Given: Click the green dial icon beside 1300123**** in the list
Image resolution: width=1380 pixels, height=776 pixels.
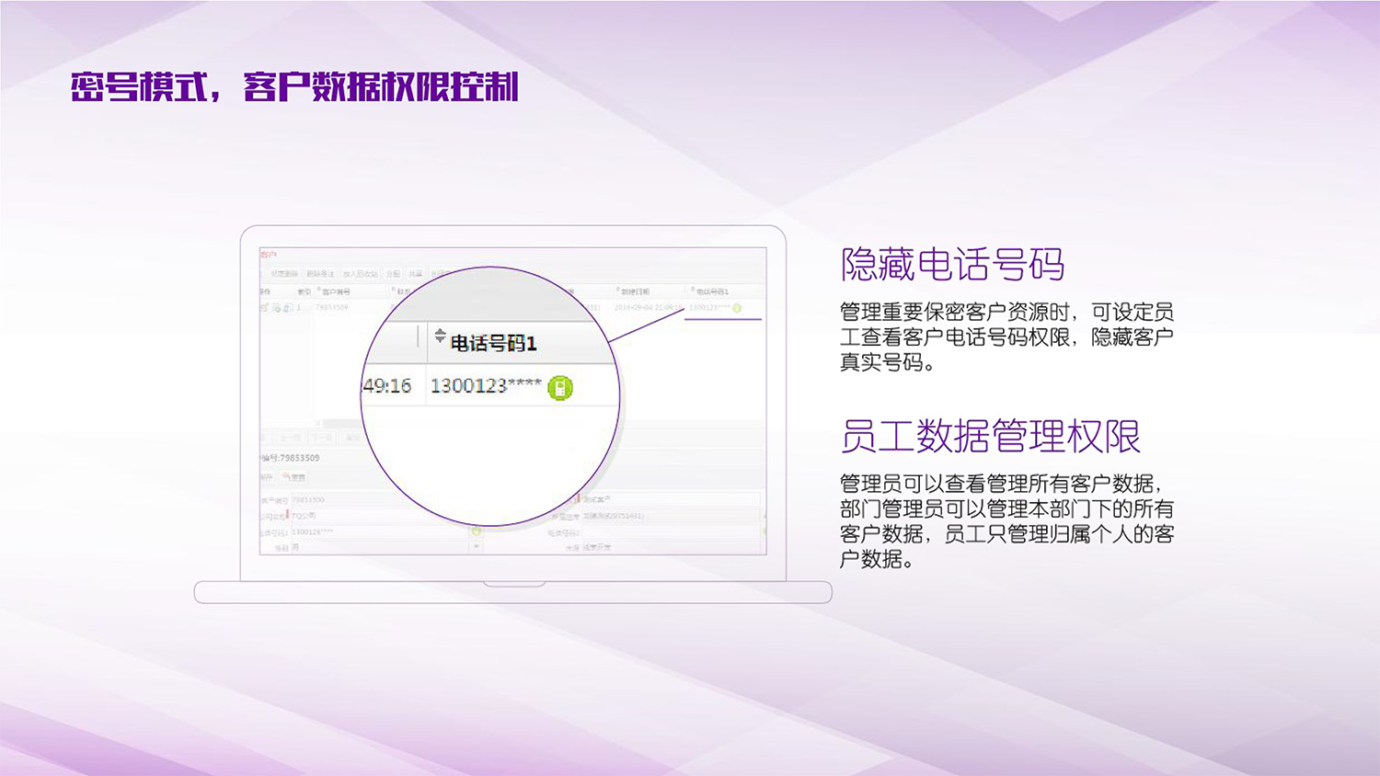Looking at the screenshot, I should [736, 308].
